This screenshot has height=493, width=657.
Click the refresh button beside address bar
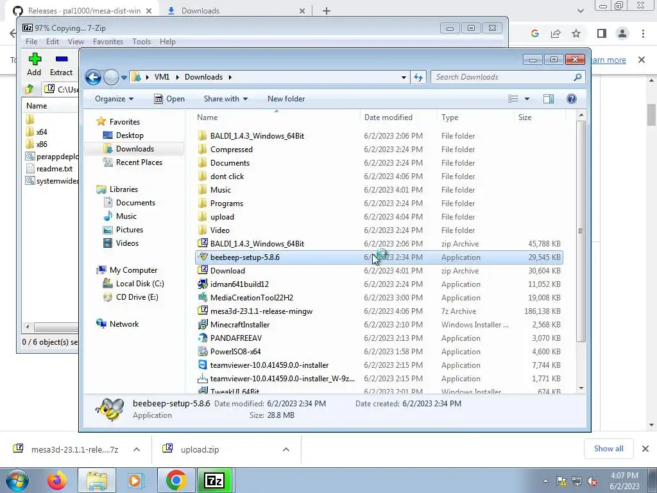[x=418, y=77]
